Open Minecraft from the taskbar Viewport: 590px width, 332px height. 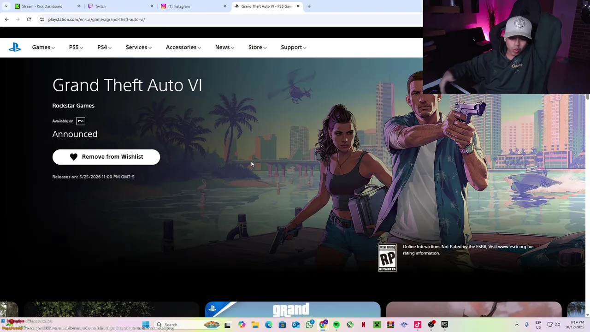pyautogui.click(x=377, y=325)
